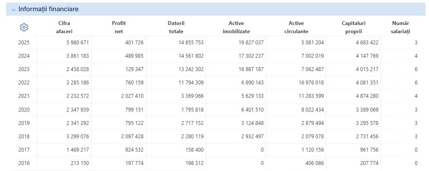Click net profit value 2 027 410

132,96
